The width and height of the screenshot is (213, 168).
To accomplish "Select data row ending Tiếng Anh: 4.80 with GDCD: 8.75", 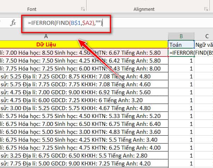I will tap(84, 76).
